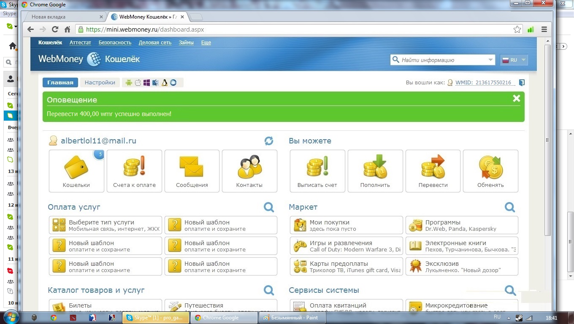Viewport: 574px width, 324px height.
Task: Expand the Найти информацию search dropdown arrow
Action: [490, 60]
